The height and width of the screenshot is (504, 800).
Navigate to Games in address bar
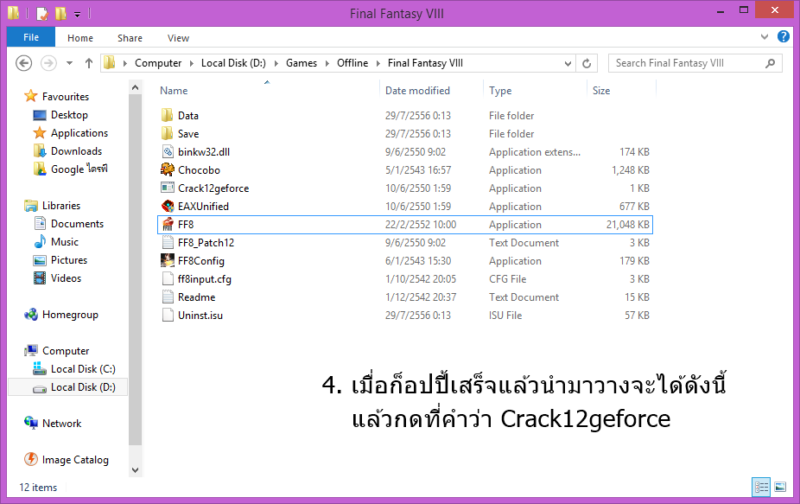pyautogui.click(x=301, y=63)
